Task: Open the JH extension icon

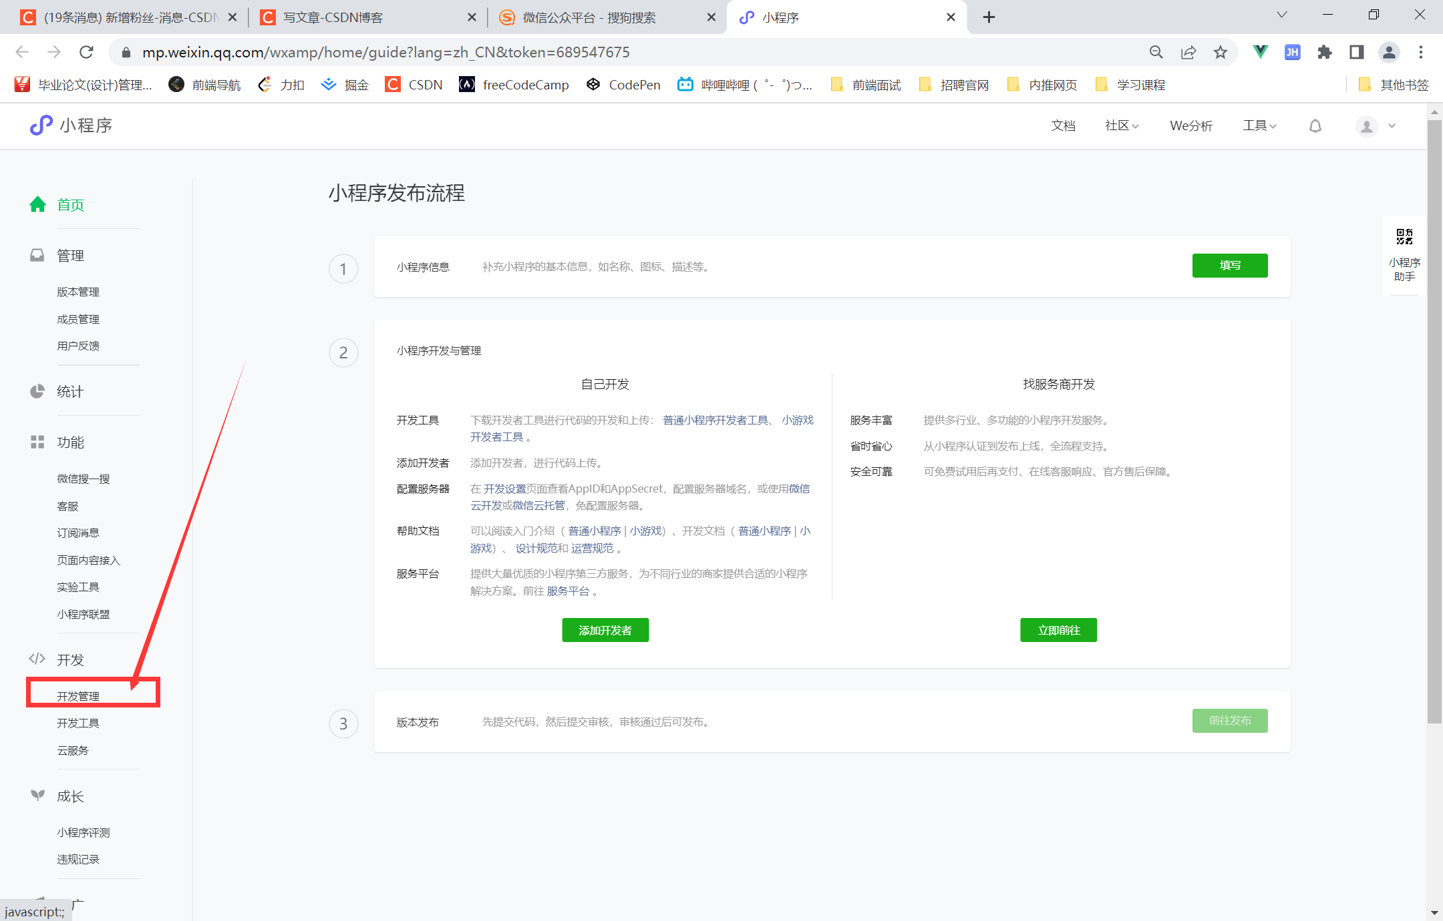Action: click(x=1292, y=52)
